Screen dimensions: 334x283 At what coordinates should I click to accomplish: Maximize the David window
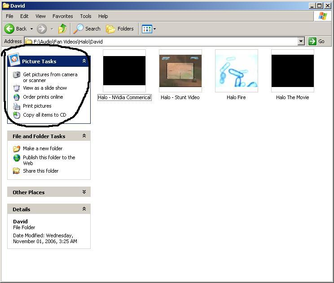pos(319,6)
